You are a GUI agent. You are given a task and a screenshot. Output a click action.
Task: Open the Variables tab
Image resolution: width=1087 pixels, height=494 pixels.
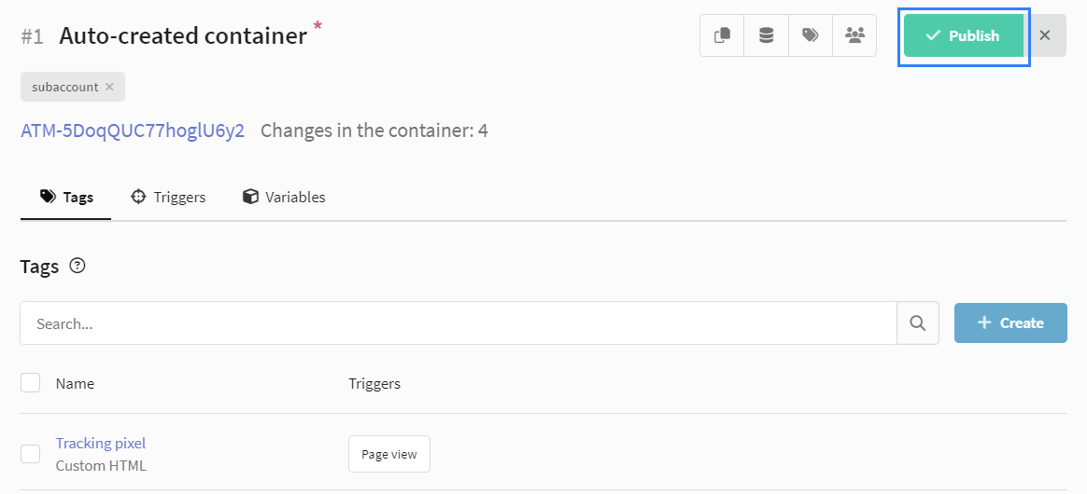point(284,198)
